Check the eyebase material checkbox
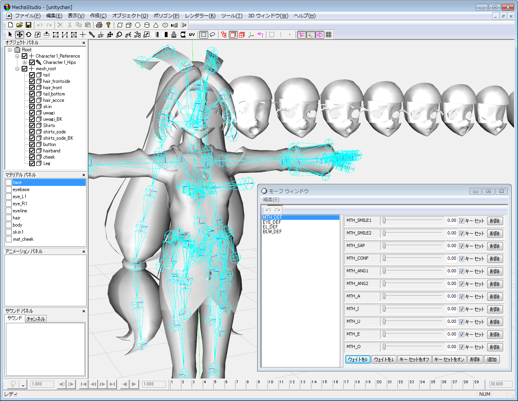Image resolution: width=518 pixels, height=401 pixels. (9, 189)
